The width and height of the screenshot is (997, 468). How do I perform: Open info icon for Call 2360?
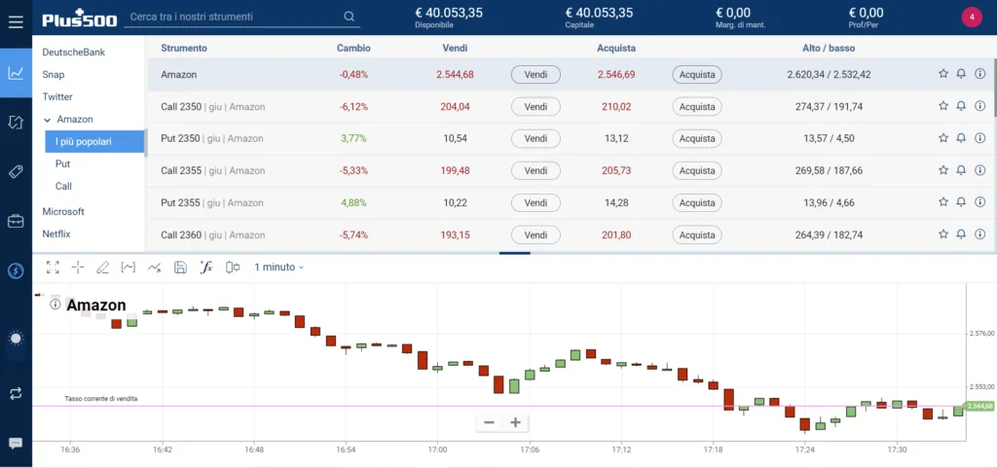click(x=979, y=234)
